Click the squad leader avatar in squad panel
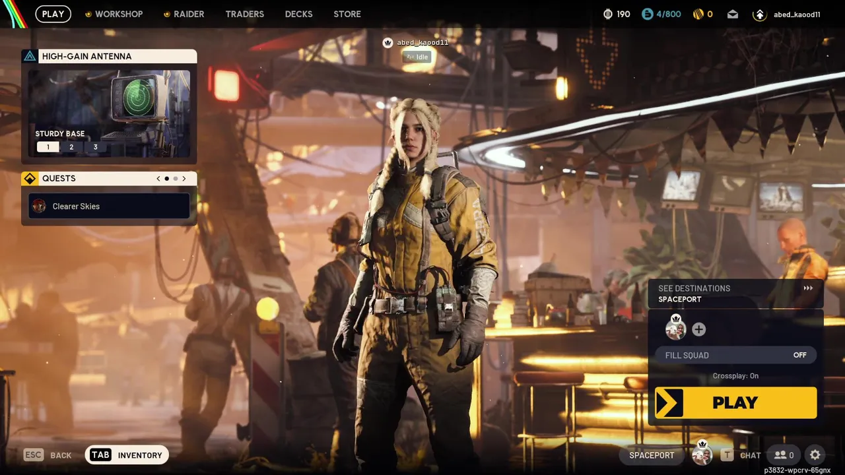This screenshot has width=845, height=475. (x=675, y=328)
